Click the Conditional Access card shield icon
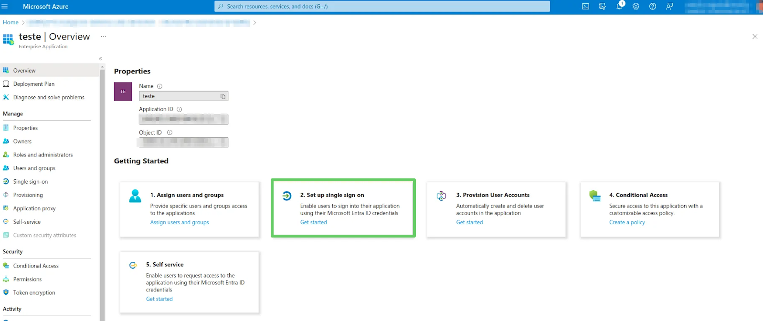Image resolution: width=763 pixels, height=321 pixels. [x=594, y=196]
